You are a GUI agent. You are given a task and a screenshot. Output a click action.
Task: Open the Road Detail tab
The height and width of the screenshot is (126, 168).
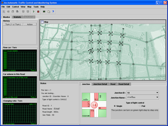coord(123,84)
